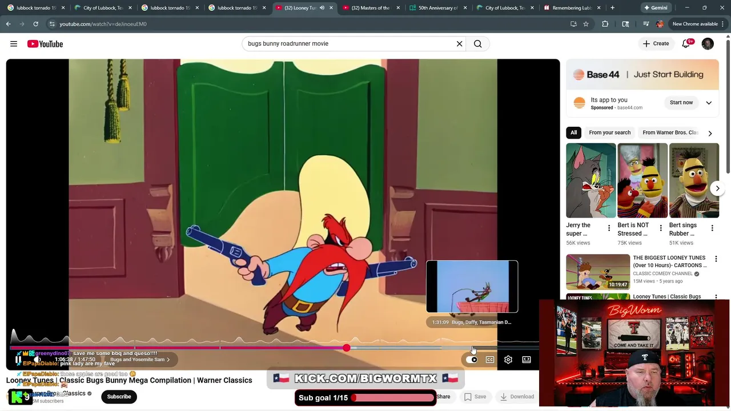
Task: Open YouTube notifications bell
Action: 686,44
